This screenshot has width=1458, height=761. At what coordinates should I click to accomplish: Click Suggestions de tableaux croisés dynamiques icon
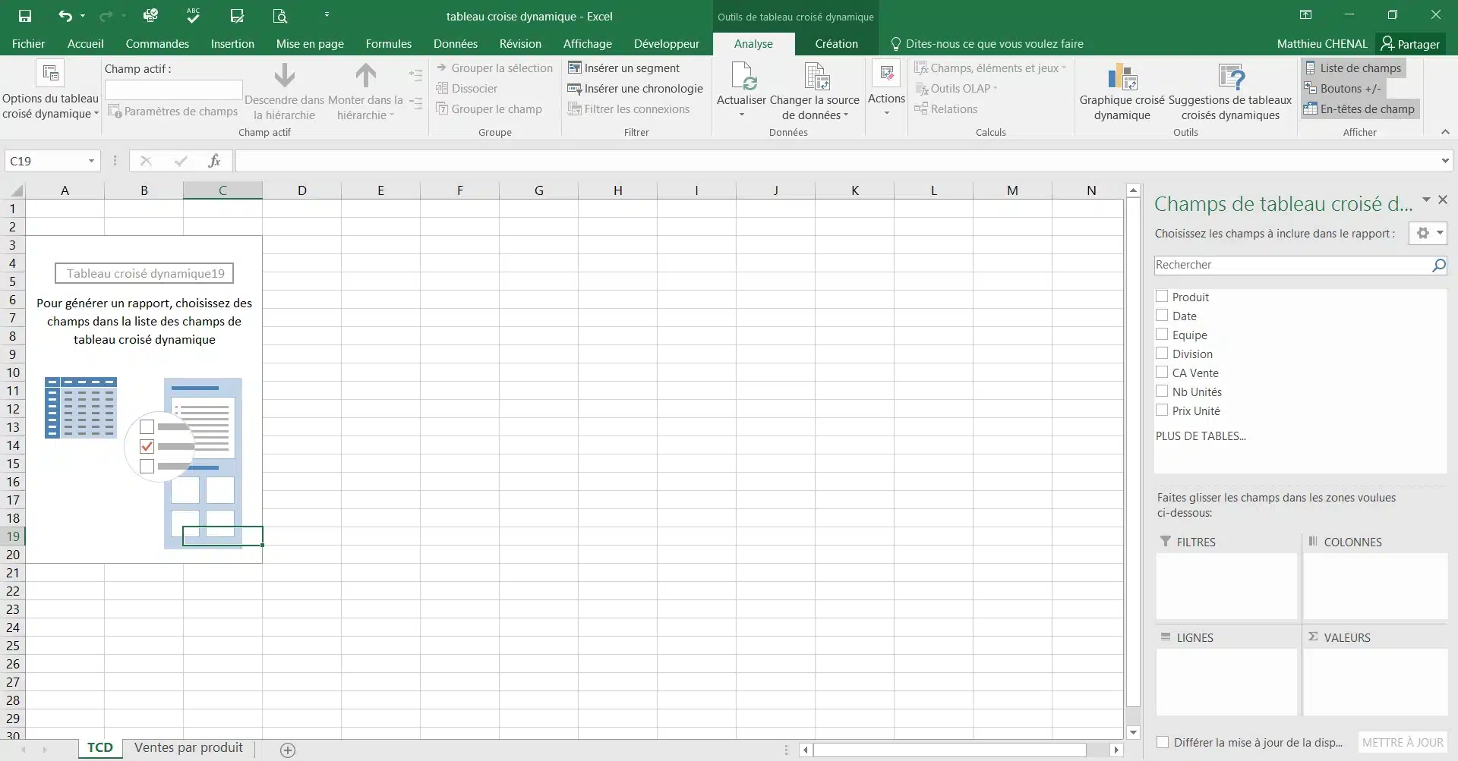pyautogui.click(x=1230, y=77)
